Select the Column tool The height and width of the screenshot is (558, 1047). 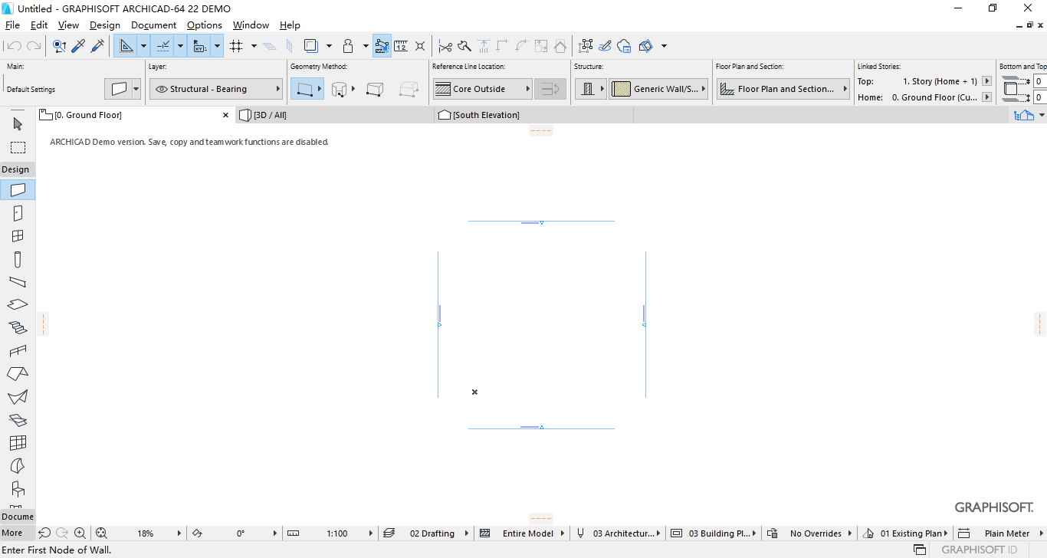pos(18,259)
